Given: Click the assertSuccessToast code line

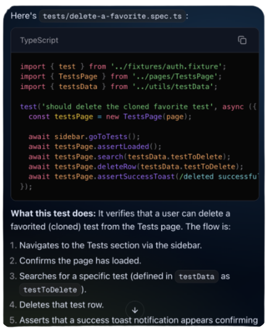Looking at the screenshot, I should 143,177.
